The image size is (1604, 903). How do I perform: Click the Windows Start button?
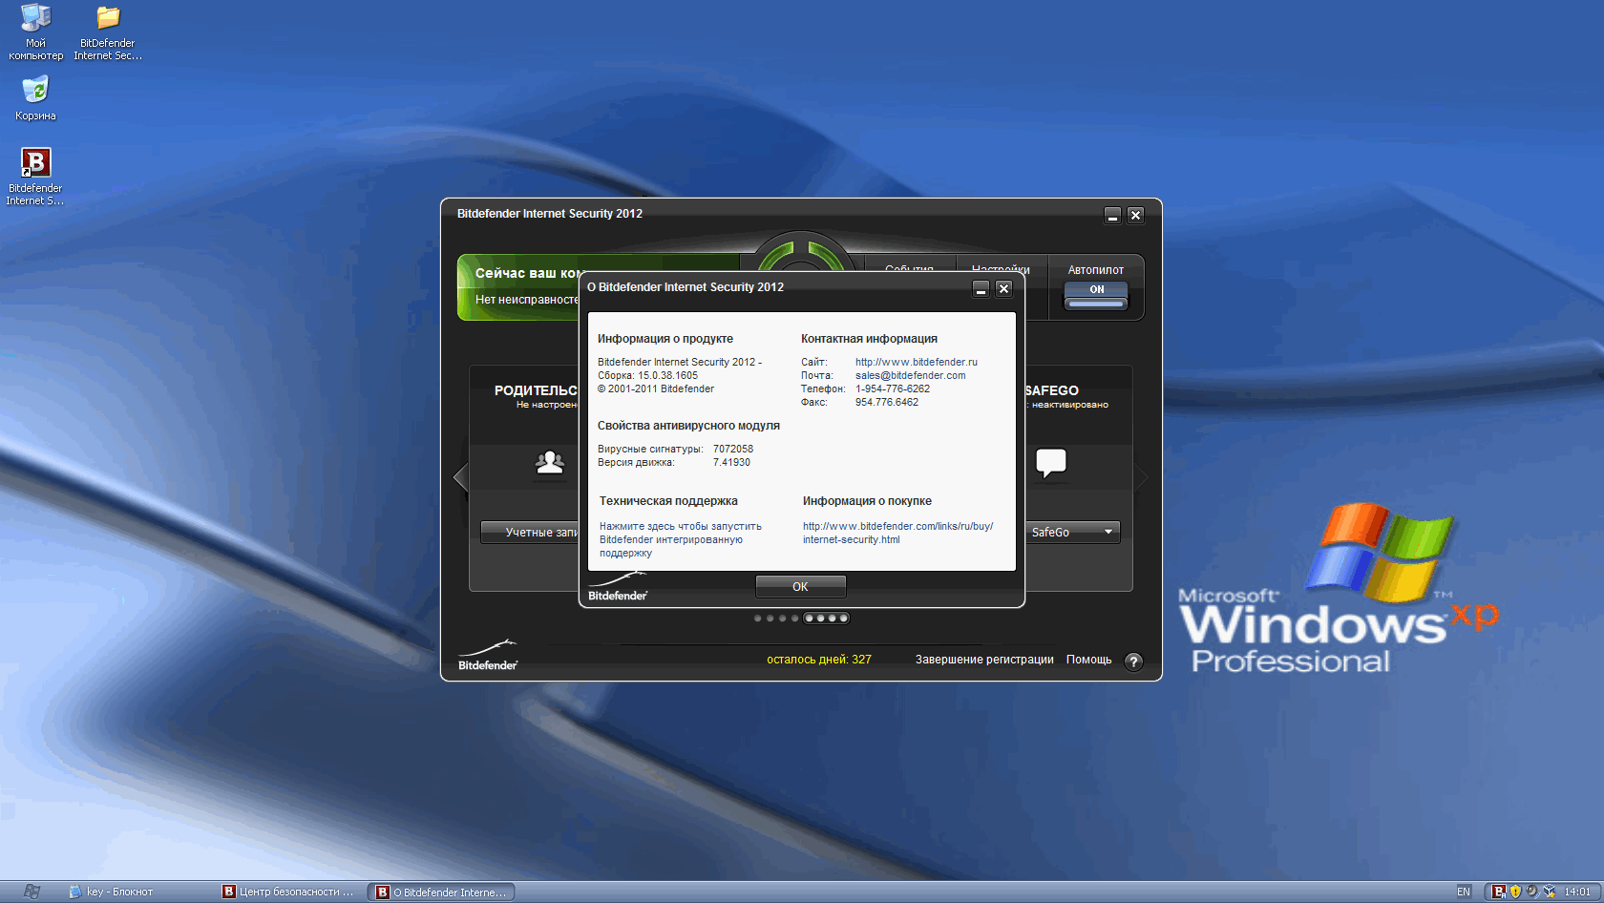tap(32, 892)
